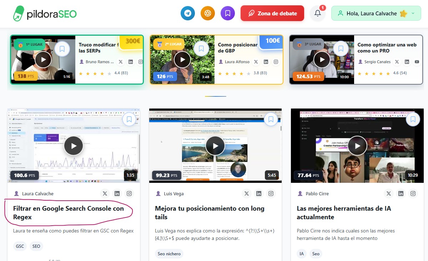
Task: Click author name Luis Vega
Action: pos(173,194)
